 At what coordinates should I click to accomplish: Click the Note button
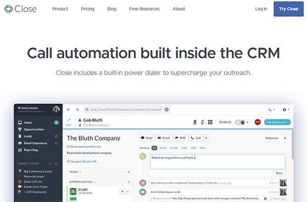click(147, 138)
